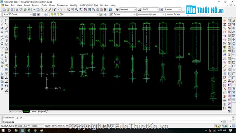Open a drawing file with Open icon
This screenshot has height=133, width=236.
coord(8,10)
